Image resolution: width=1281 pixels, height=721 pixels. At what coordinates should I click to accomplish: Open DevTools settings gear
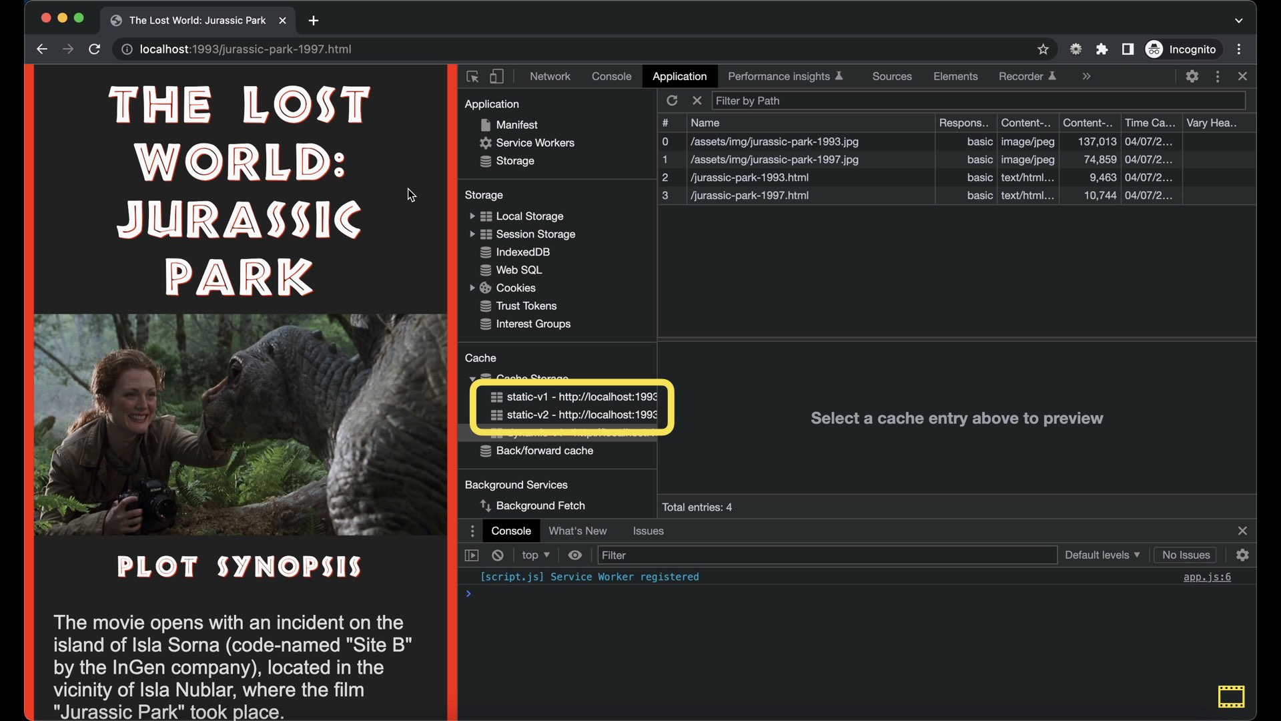(1192, 77)
